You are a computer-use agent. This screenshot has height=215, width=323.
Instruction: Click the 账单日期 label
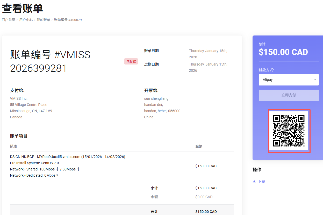[151, 51]
